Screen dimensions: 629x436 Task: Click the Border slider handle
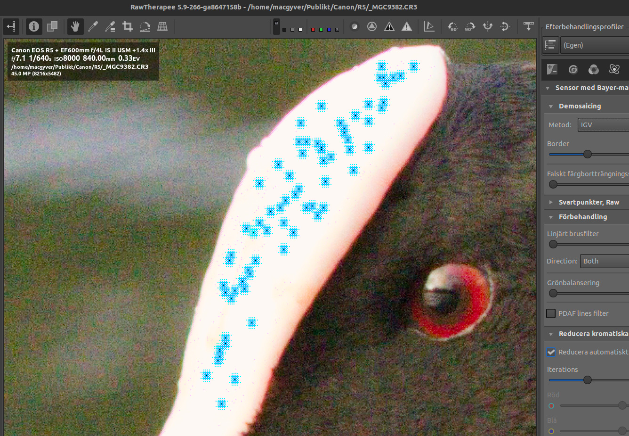click(x=588, y=154)
